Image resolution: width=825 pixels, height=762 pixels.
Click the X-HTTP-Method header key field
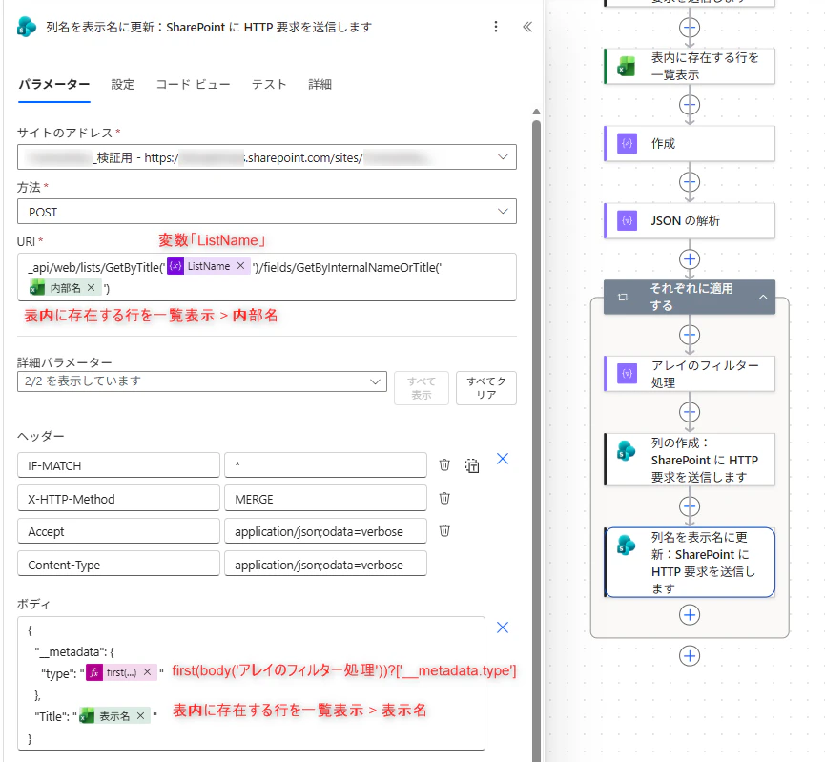pos(118,499)
